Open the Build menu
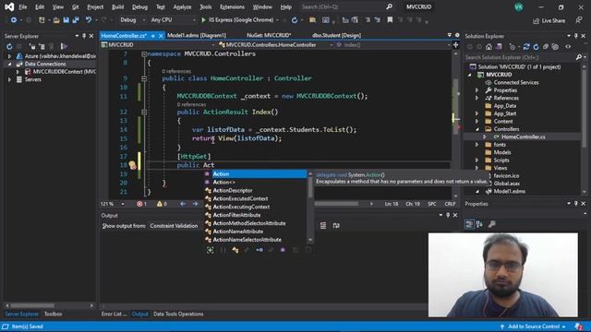 (x=117, y=6)
